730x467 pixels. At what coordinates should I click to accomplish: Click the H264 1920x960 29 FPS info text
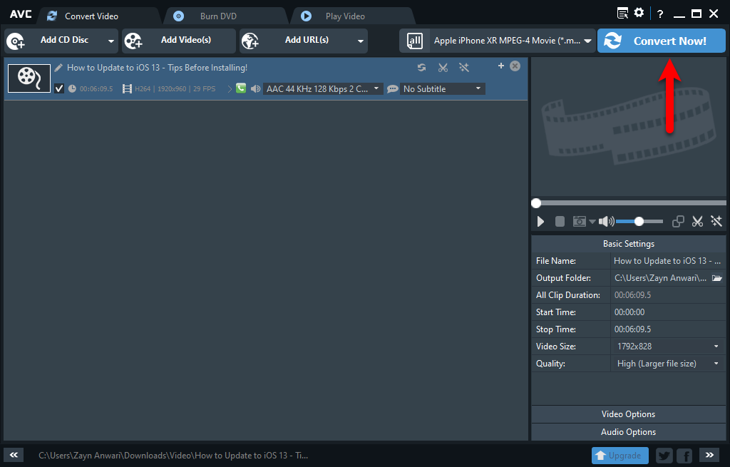(x=175, y=89)
